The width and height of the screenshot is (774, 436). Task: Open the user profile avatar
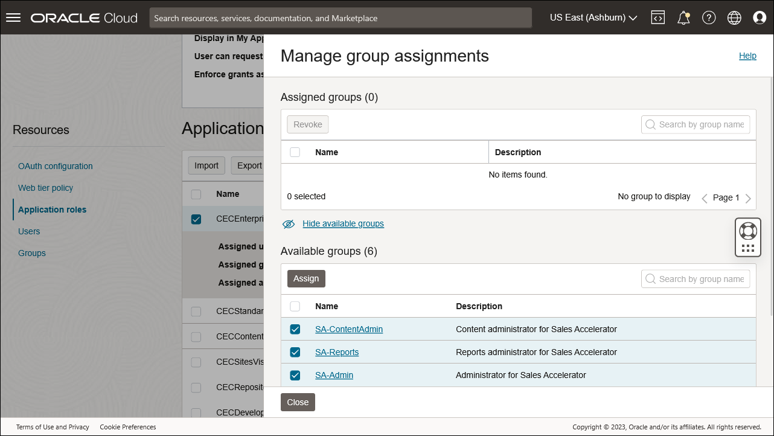pyautogui.click(x=759, y=18)
